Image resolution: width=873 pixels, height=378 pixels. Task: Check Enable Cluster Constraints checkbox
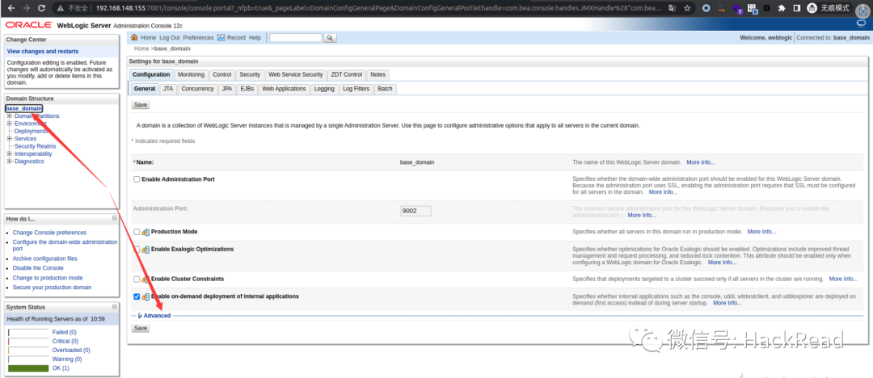pos(137,279)
